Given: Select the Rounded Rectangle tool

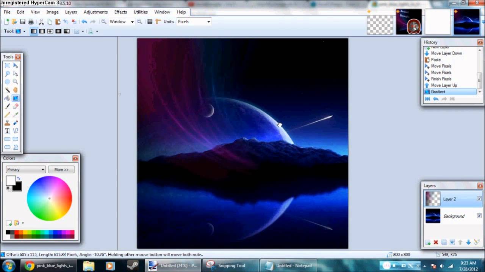Looking at the screenshot, I should click(x=16, y=139).
